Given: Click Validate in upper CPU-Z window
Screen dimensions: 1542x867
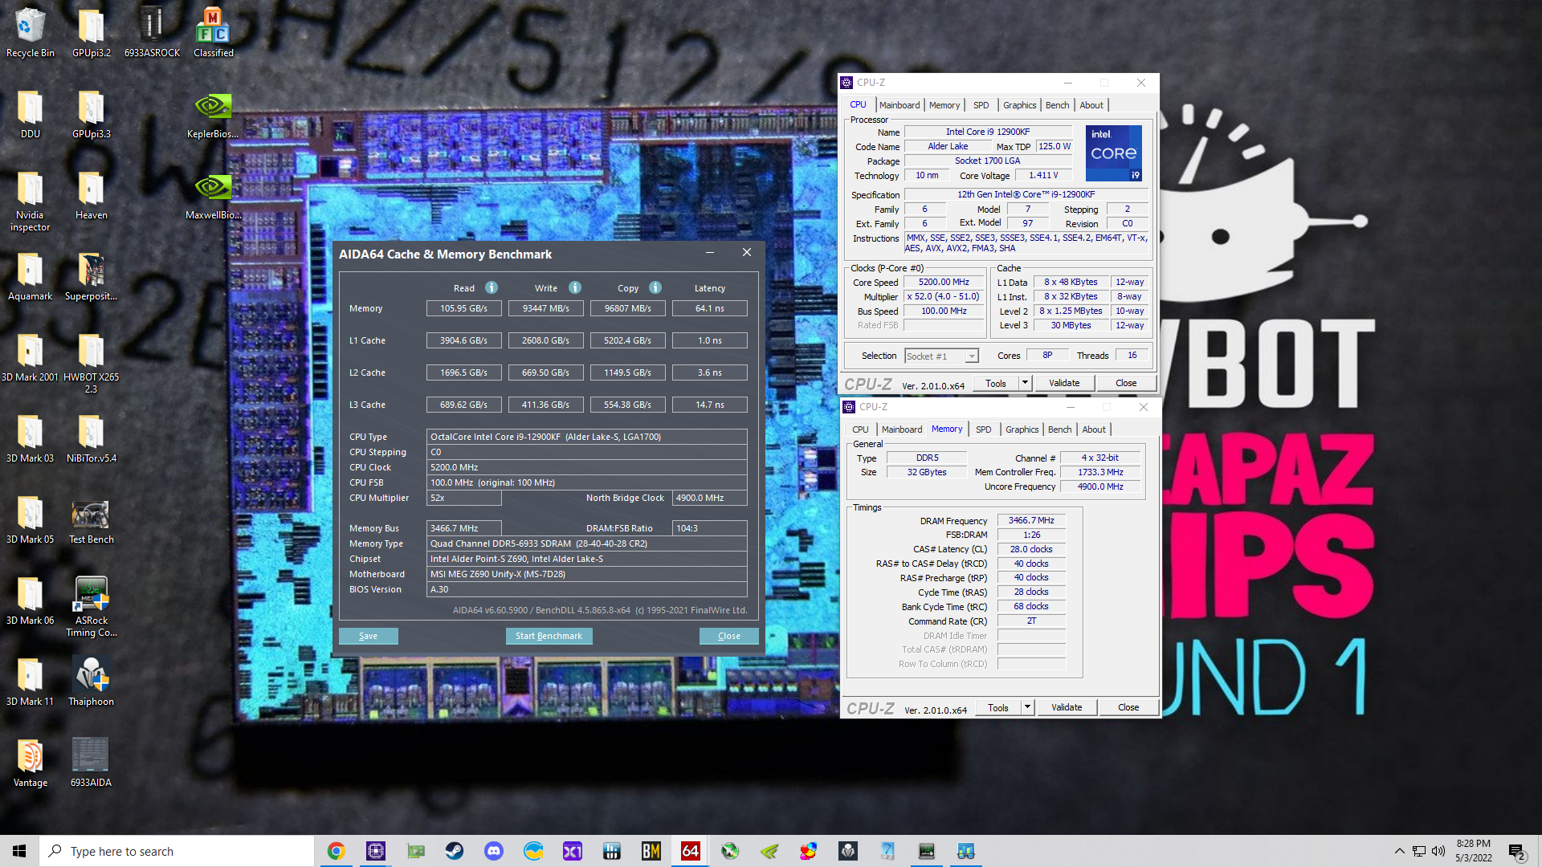Looking at the screenshot, I should point(1063,383).
